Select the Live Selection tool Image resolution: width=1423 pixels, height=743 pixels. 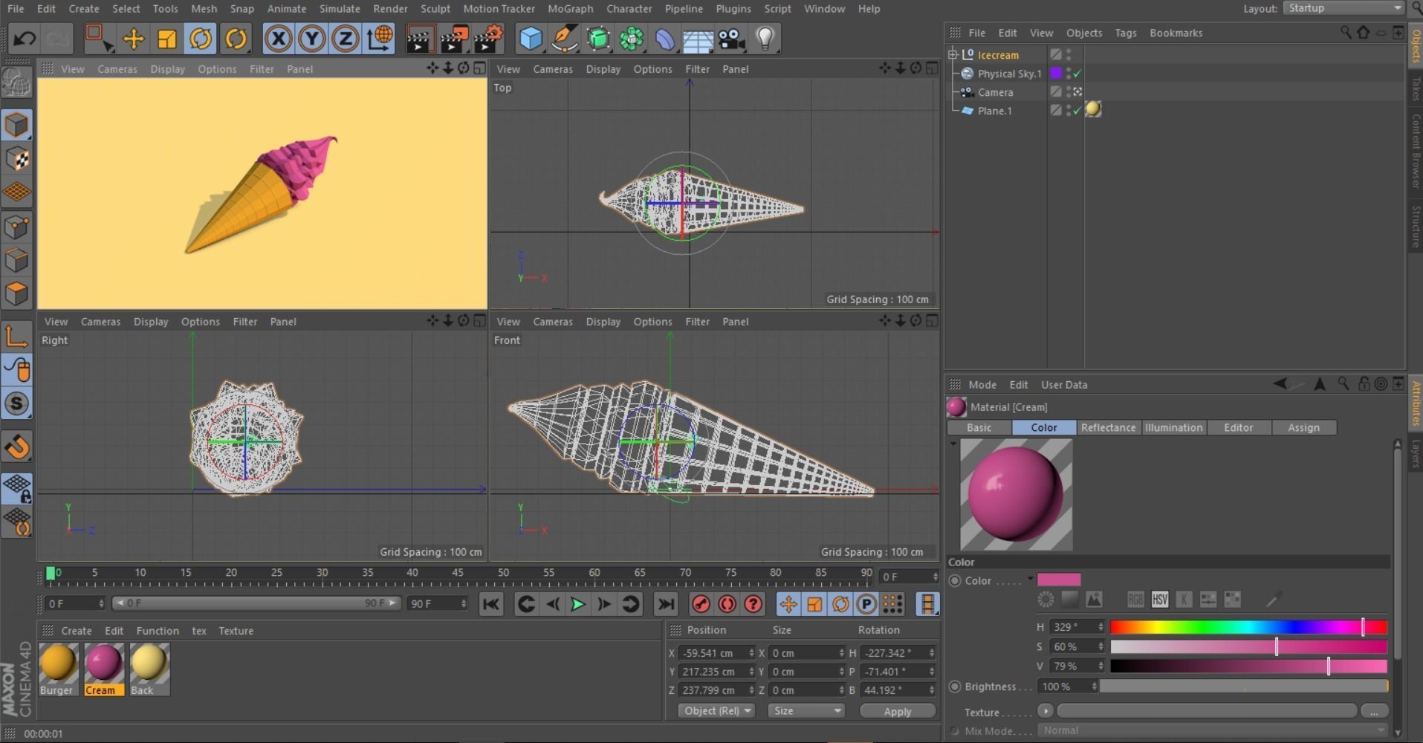pyautogui.click(x=99, y=38)
